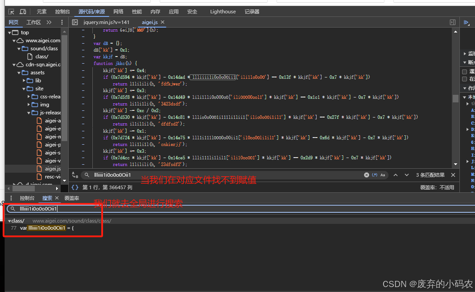Collapse the 断点 breakpoints section
Screen dimensions: 475x292
(x=465, y=62)
